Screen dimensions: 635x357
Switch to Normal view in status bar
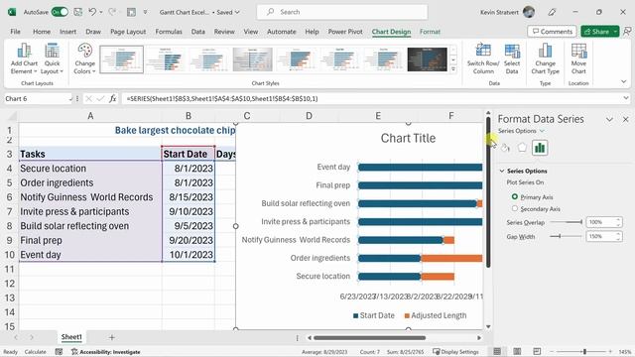click(497, 351)
